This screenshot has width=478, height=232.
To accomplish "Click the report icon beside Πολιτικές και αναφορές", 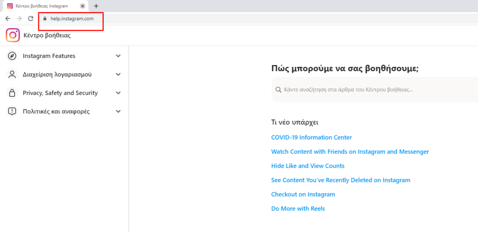I will (x=12, y=112).
